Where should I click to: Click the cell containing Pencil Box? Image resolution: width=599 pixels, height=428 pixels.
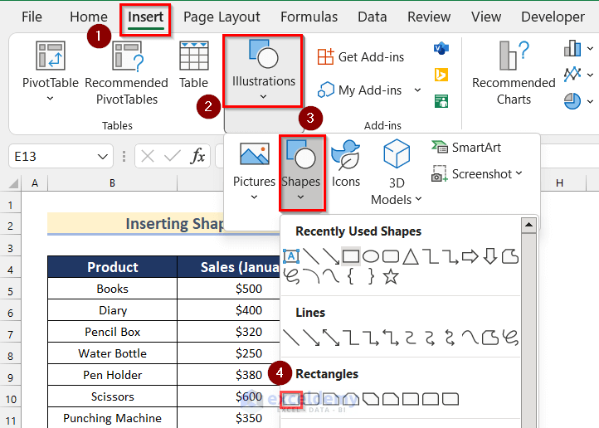(112, 332)
